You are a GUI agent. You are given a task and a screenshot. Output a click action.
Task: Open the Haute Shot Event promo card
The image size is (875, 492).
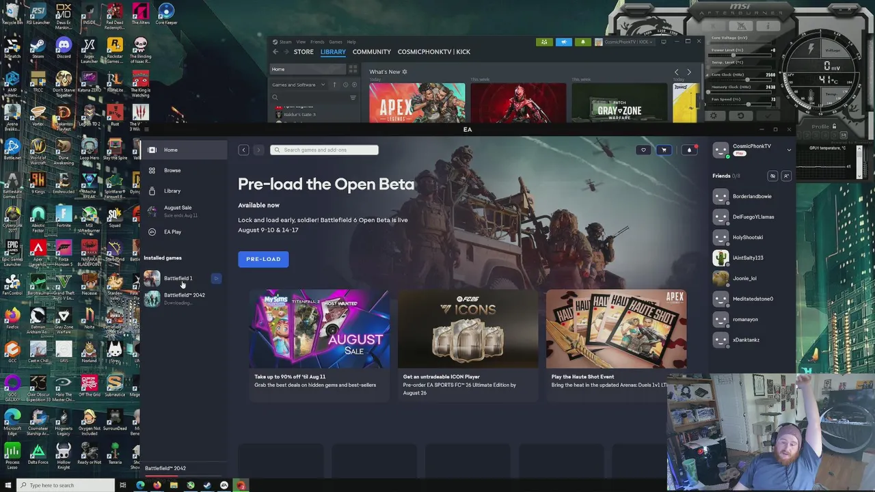(x=616, y=344)
